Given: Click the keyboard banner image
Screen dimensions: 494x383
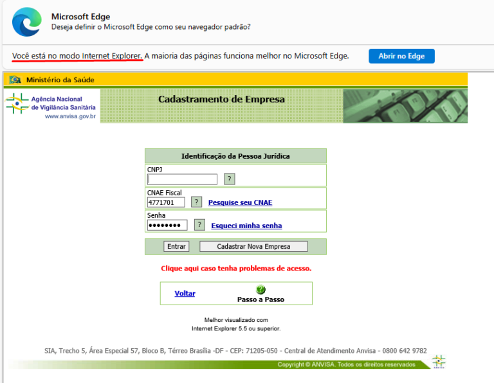Looking at the screenshot, I should pyautogui.click(x=405, y=106).
